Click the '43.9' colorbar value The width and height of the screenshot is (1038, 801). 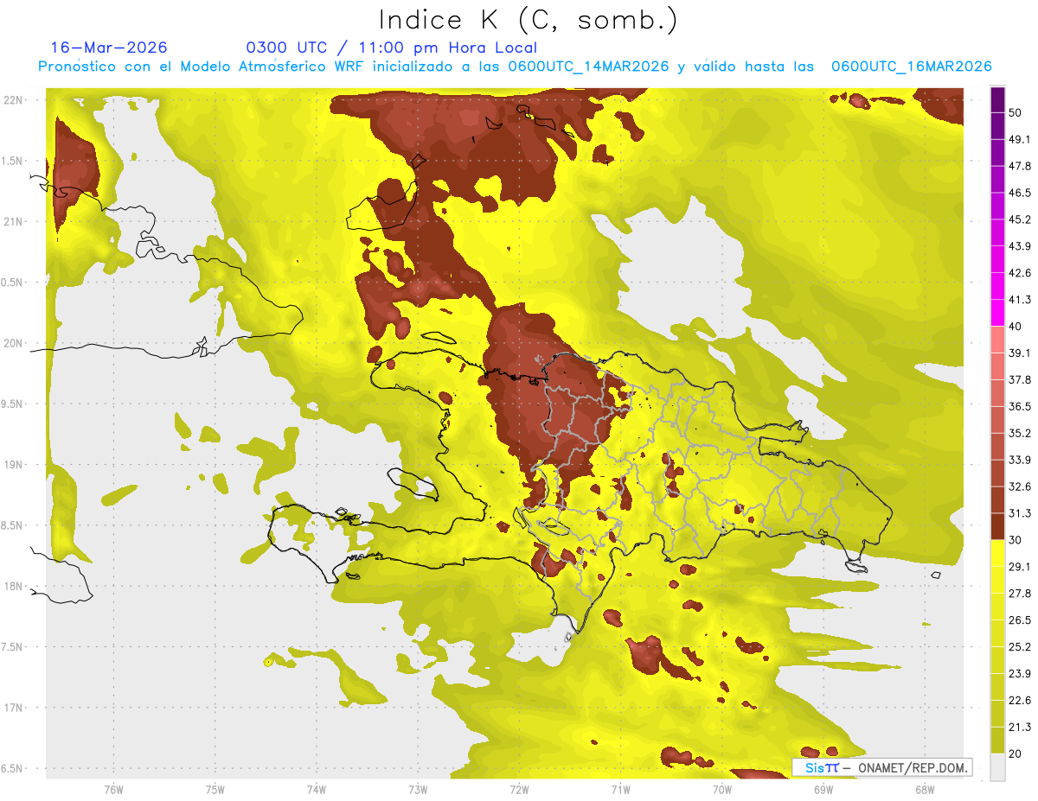click(x=1020, y=246)
